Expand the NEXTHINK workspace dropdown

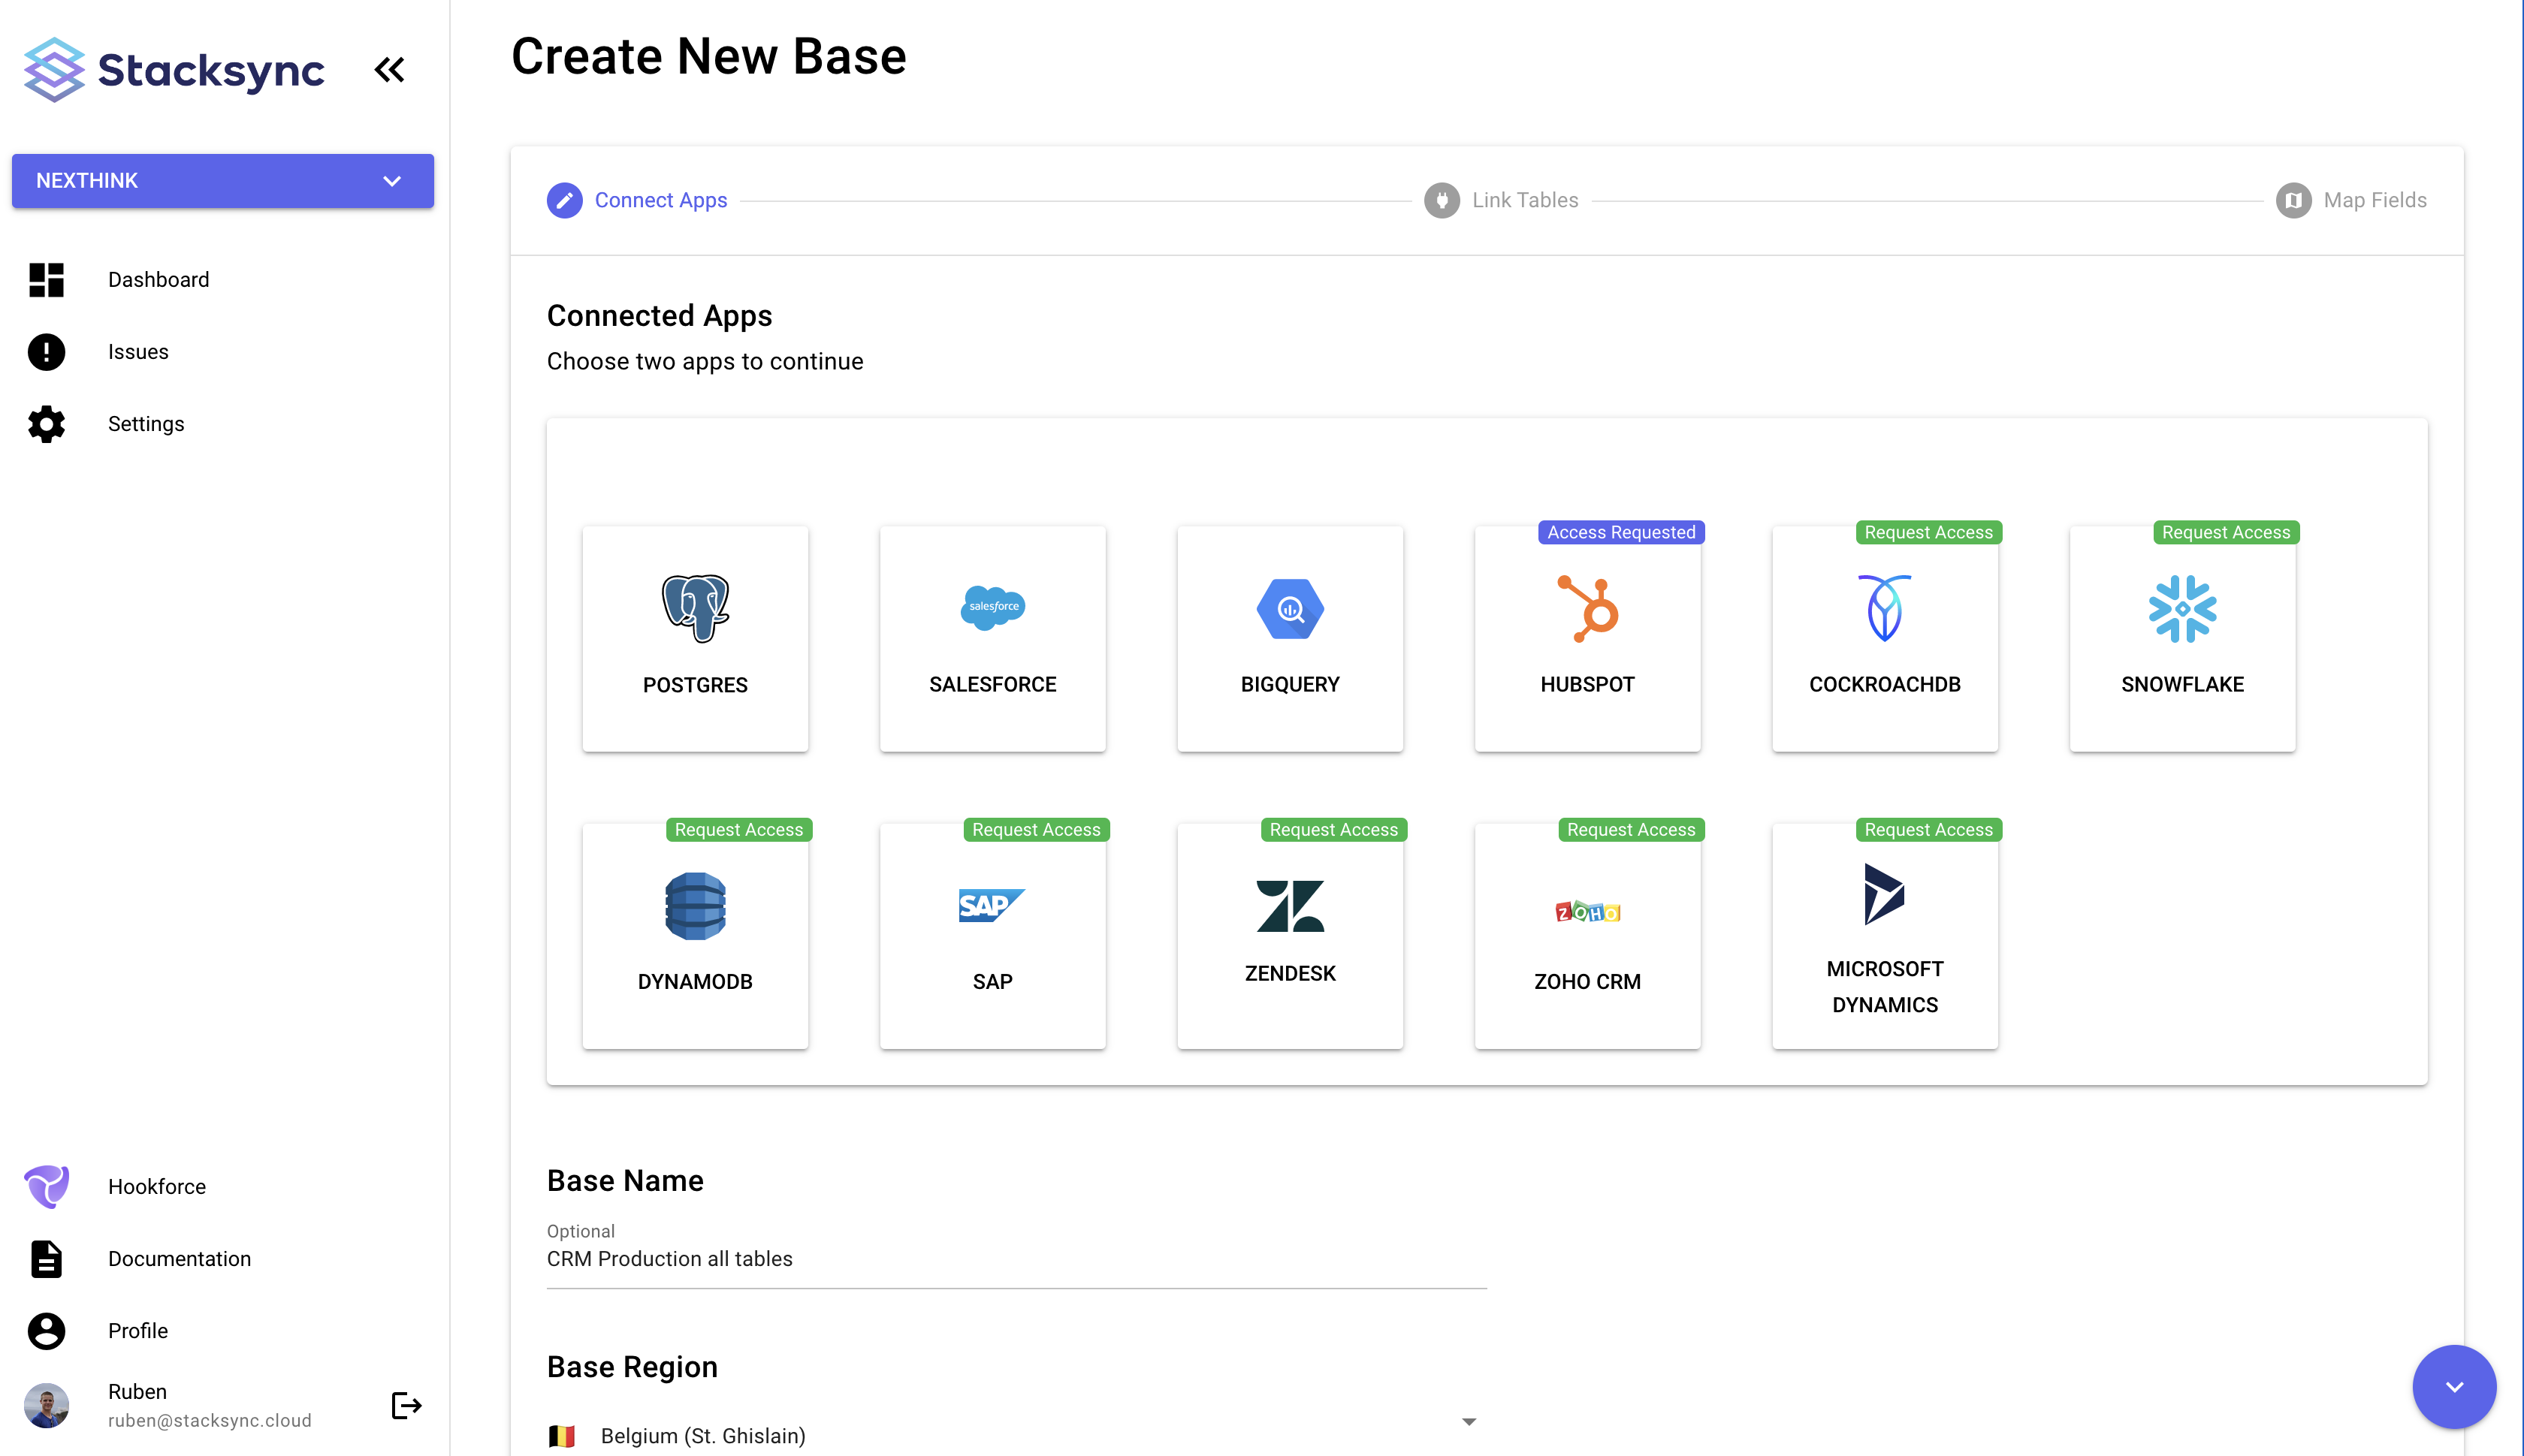[x=222, y=181]
